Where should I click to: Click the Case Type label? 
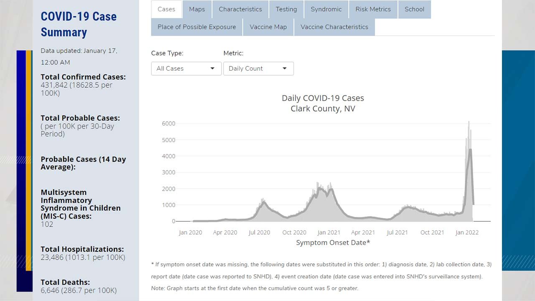coord(167,53)
